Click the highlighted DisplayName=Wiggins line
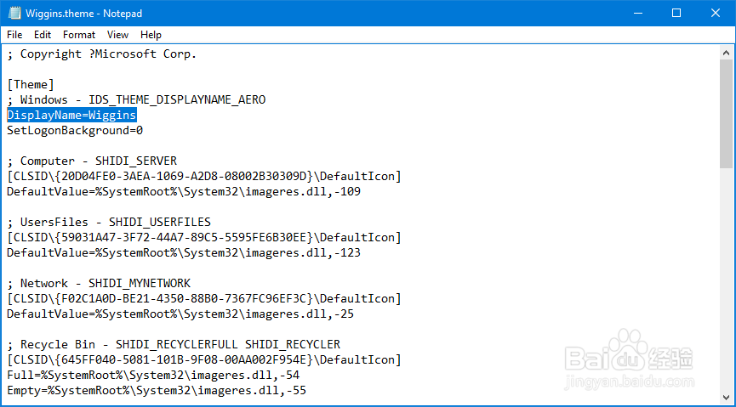 click(x=71, y=115)
